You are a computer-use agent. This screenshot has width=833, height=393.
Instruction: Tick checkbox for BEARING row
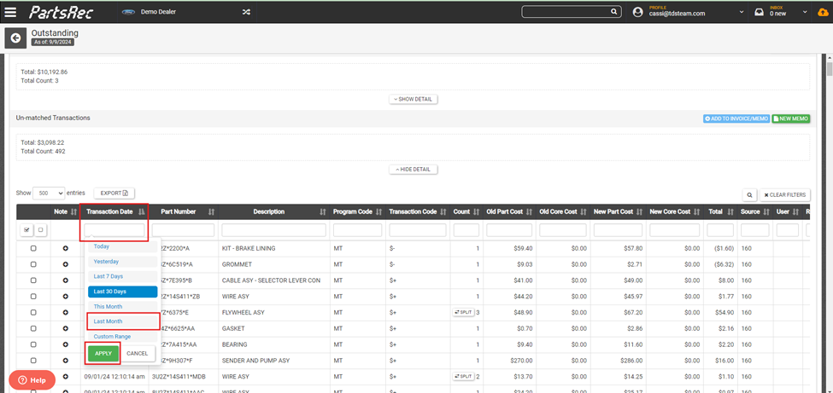pos(33,344)
